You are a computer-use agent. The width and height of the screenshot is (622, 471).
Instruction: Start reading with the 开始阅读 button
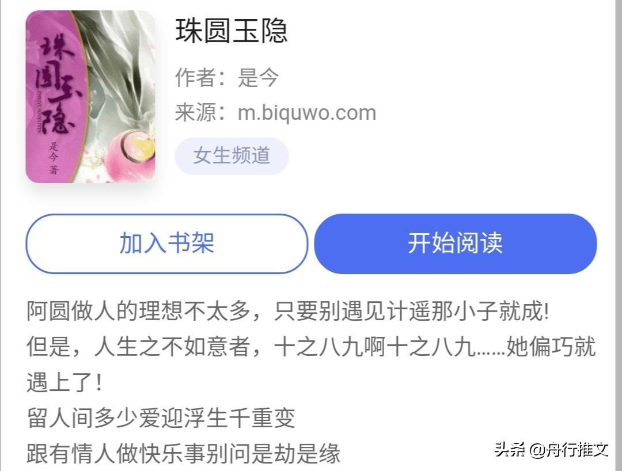[456, 244]
